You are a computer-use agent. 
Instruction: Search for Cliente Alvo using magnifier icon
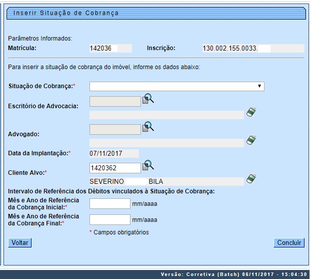point(148,165)
